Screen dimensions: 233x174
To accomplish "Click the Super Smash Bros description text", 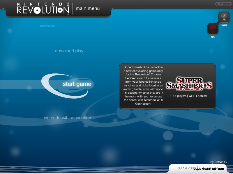I will click(x=143, y=85).
